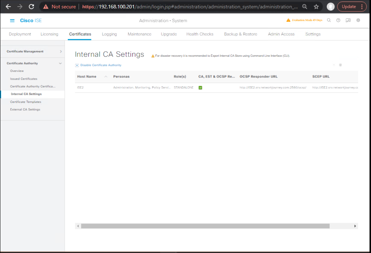Click the Internal CA Settings page heading
371x253 pixels.
pyautogui.click(x=109, y=55)
